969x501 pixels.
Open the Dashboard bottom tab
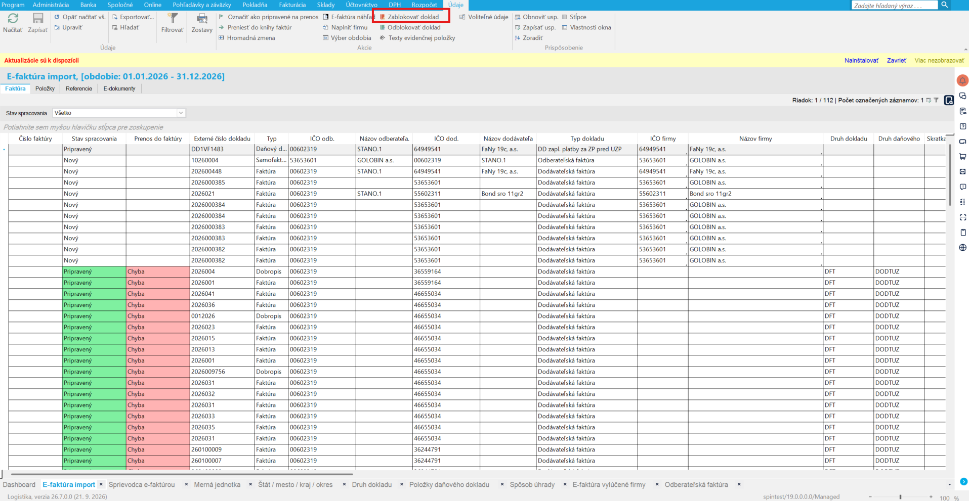19,484
